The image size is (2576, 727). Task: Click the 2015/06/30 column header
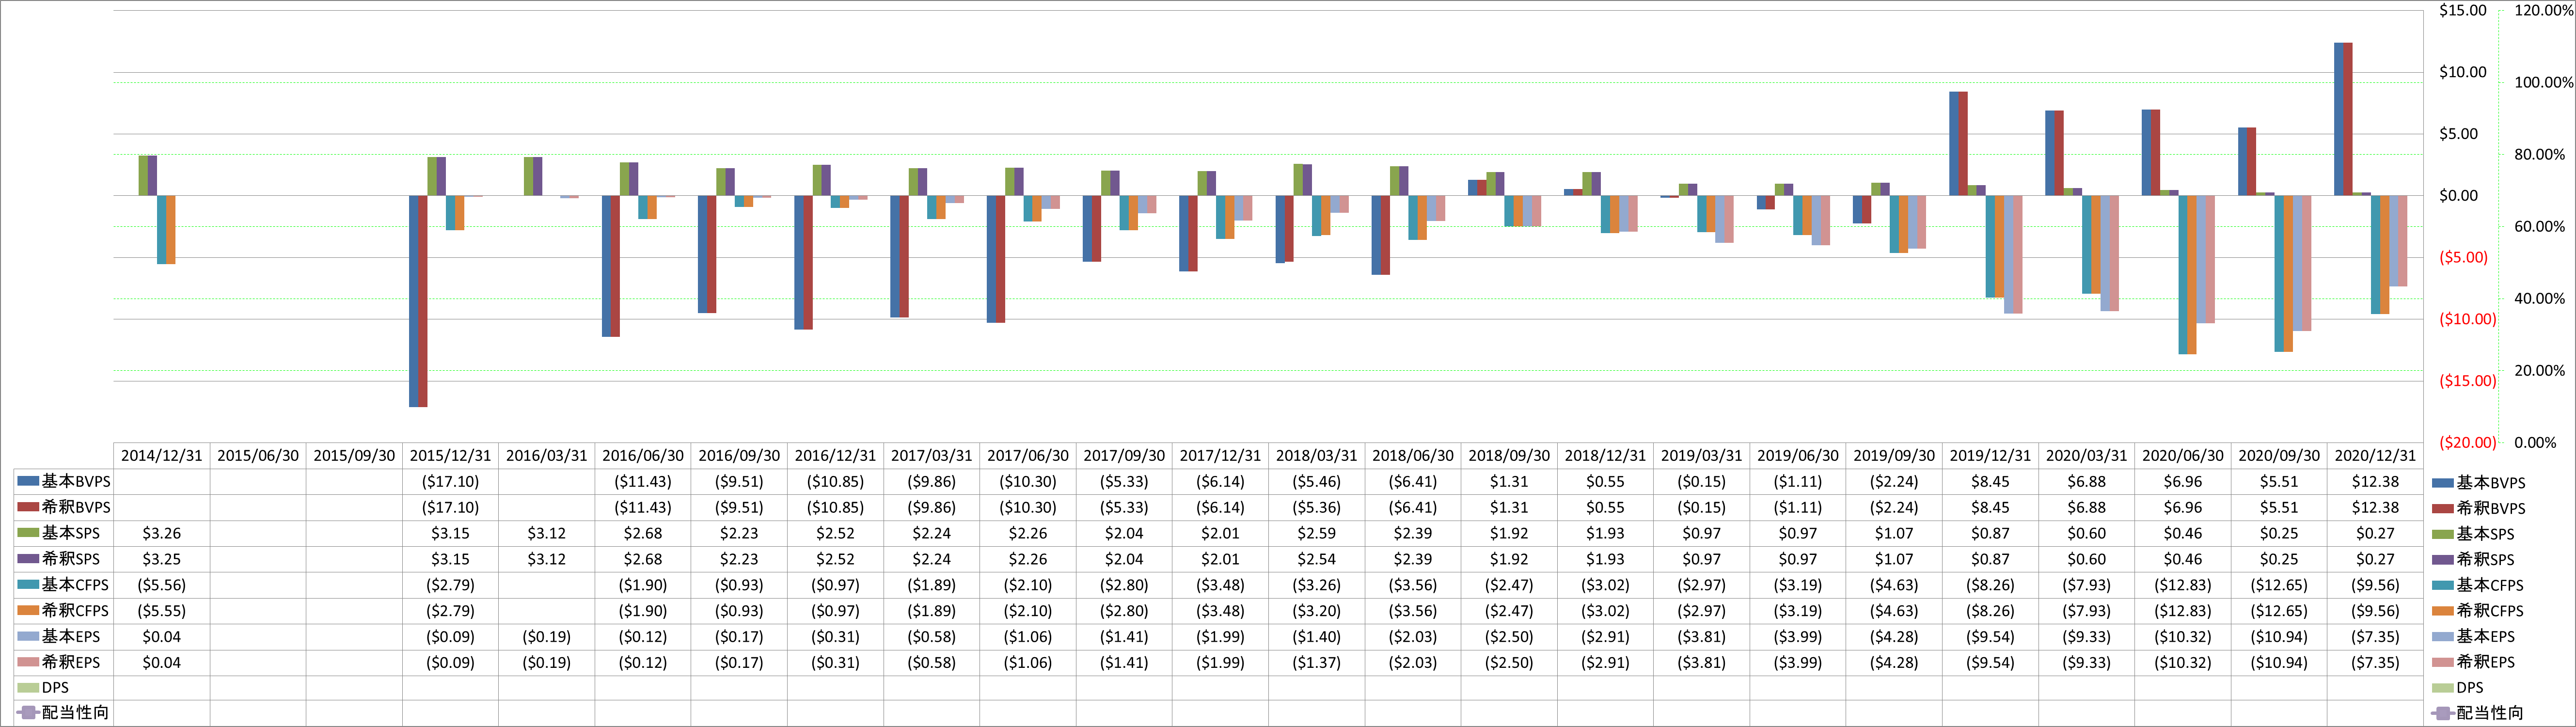pos(258,455)
